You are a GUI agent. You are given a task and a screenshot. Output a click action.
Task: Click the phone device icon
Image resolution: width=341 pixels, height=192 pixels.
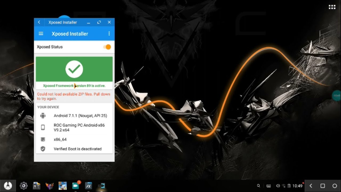[43, 127]
